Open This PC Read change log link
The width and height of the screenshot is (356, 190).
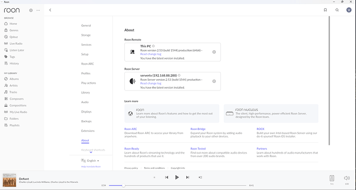pos(151,54)
